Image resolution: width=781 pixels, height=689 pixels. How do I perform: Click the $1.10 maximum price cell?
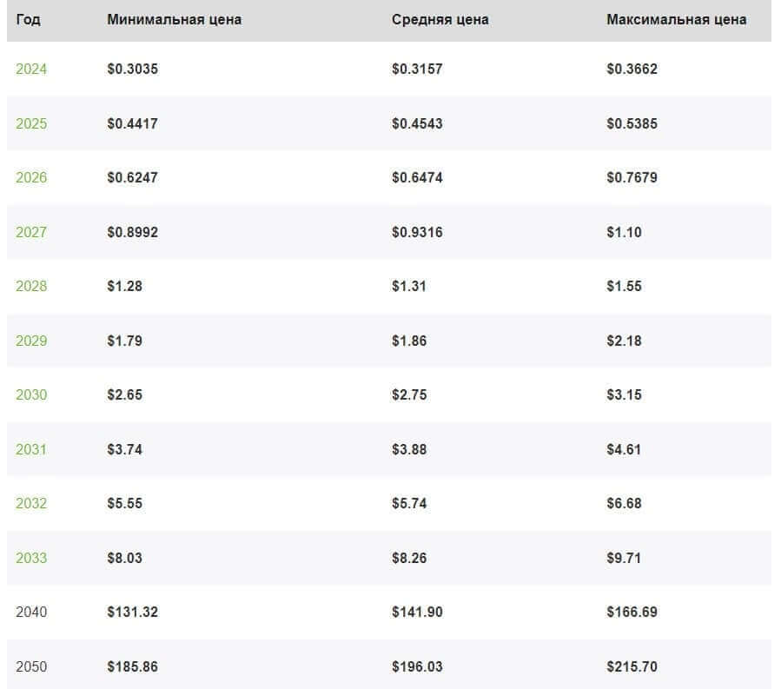pos(624,232)
